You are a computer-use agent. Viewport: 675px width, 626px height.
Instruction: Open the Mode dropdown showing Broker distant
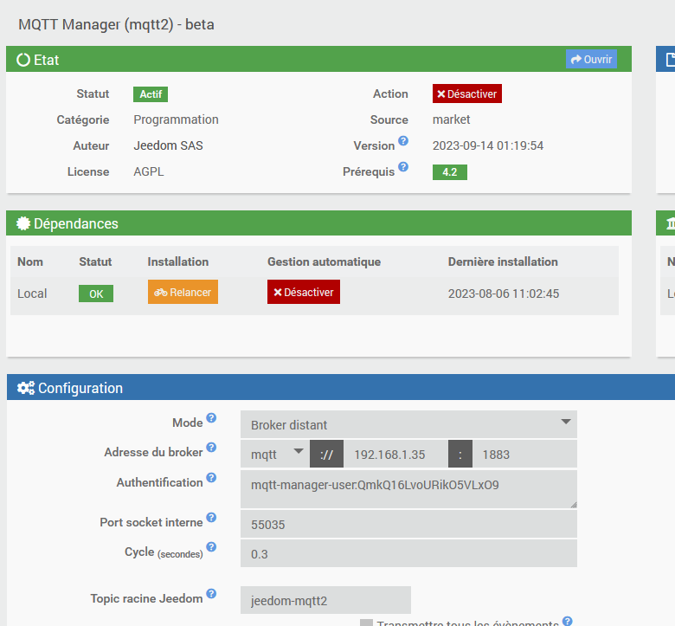coord(408,424)
